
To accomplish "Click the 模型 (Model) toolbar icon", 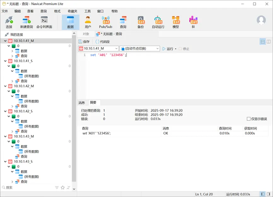I will 176,22.
